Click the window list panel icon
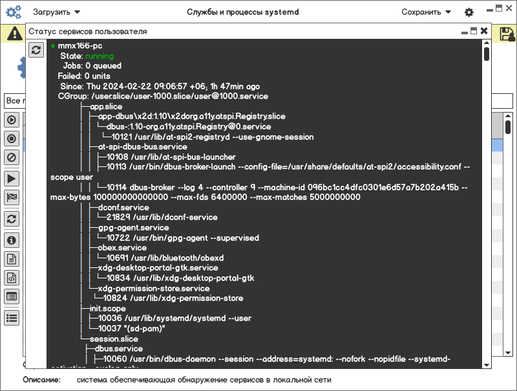Image resolution: width=517 pixels, height=391 pixels. (12, 296)
